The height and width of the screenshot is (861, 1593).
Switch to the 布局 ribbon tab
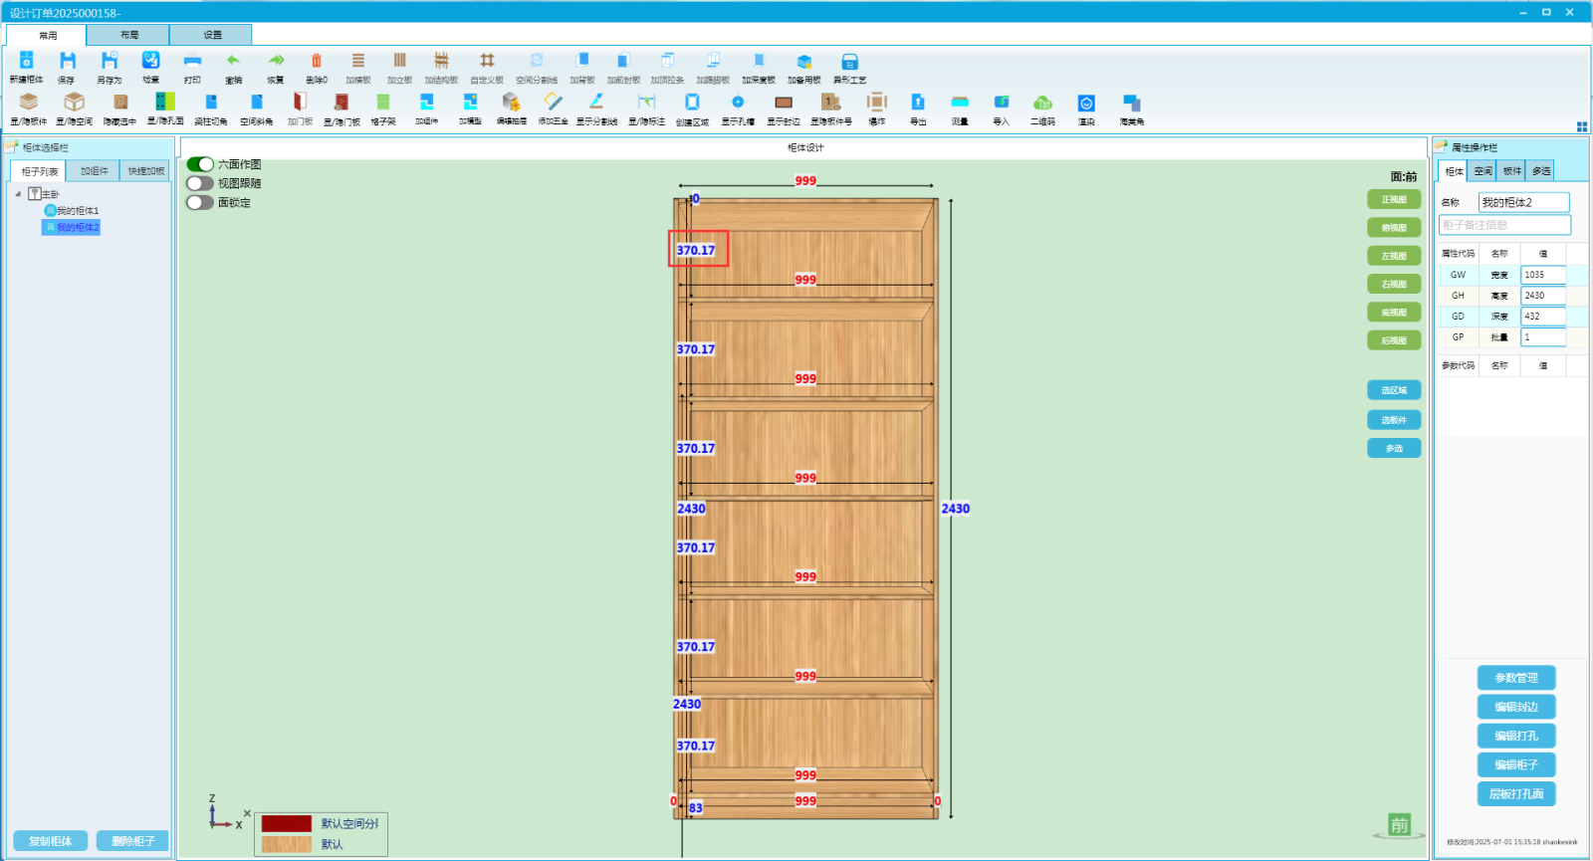point(128,35)
